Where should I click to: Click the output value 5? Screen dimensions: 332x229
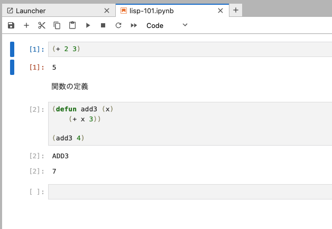[54, 68]
